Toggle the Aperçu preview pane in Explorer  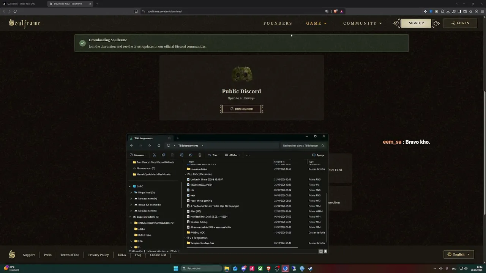318,155
